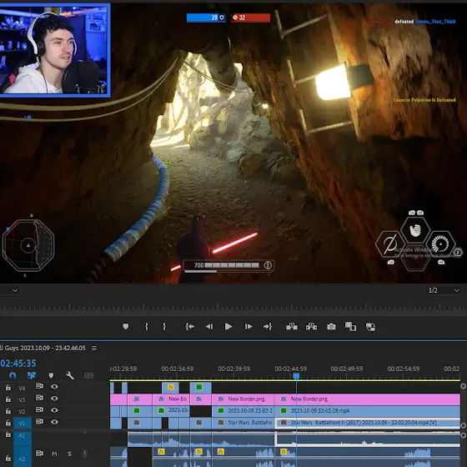Image resolution: width=467 pixels, height=467 pixels.
Task: Jump to the Out point
Action: click(x=268, y=326)
